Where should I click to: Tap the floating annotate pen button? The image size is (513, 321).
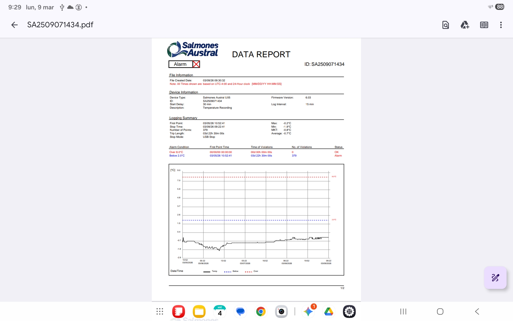[495, 278]
